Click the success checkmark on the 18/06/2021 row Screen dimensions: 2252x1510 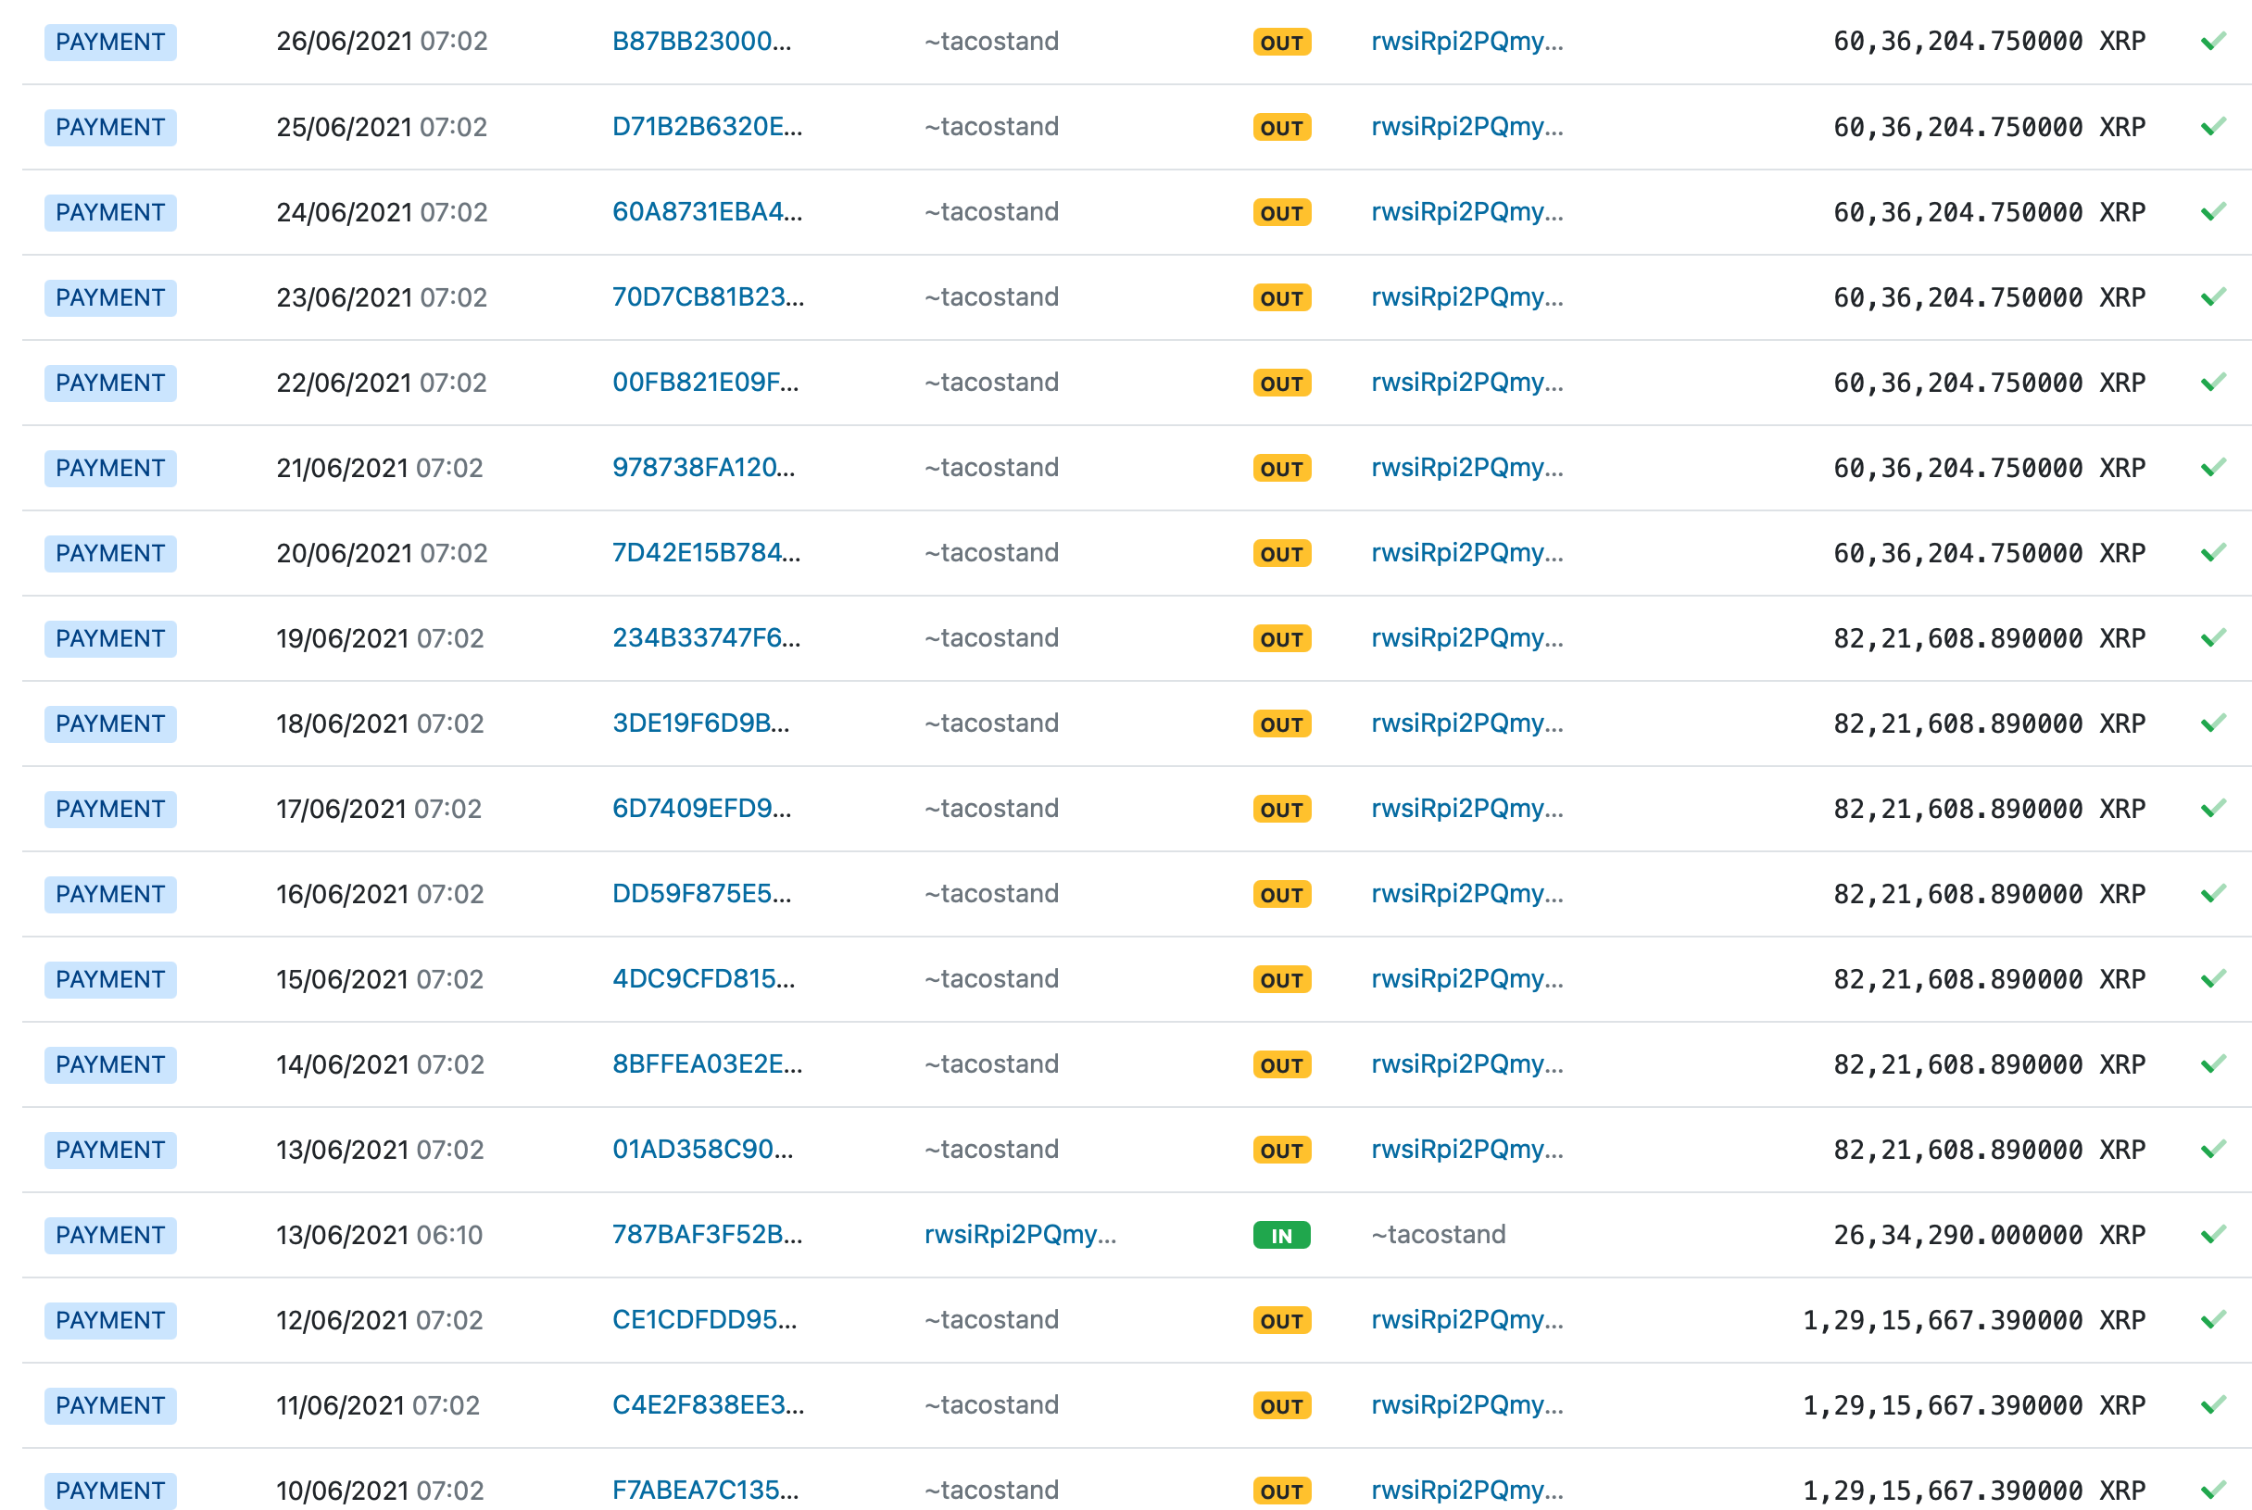coord(2213,724)
